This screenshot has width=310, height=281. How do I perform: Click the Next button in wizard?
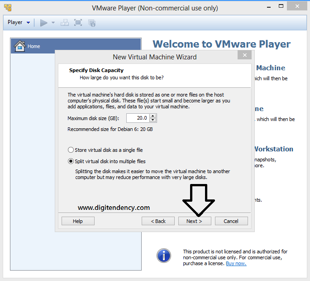195,221
